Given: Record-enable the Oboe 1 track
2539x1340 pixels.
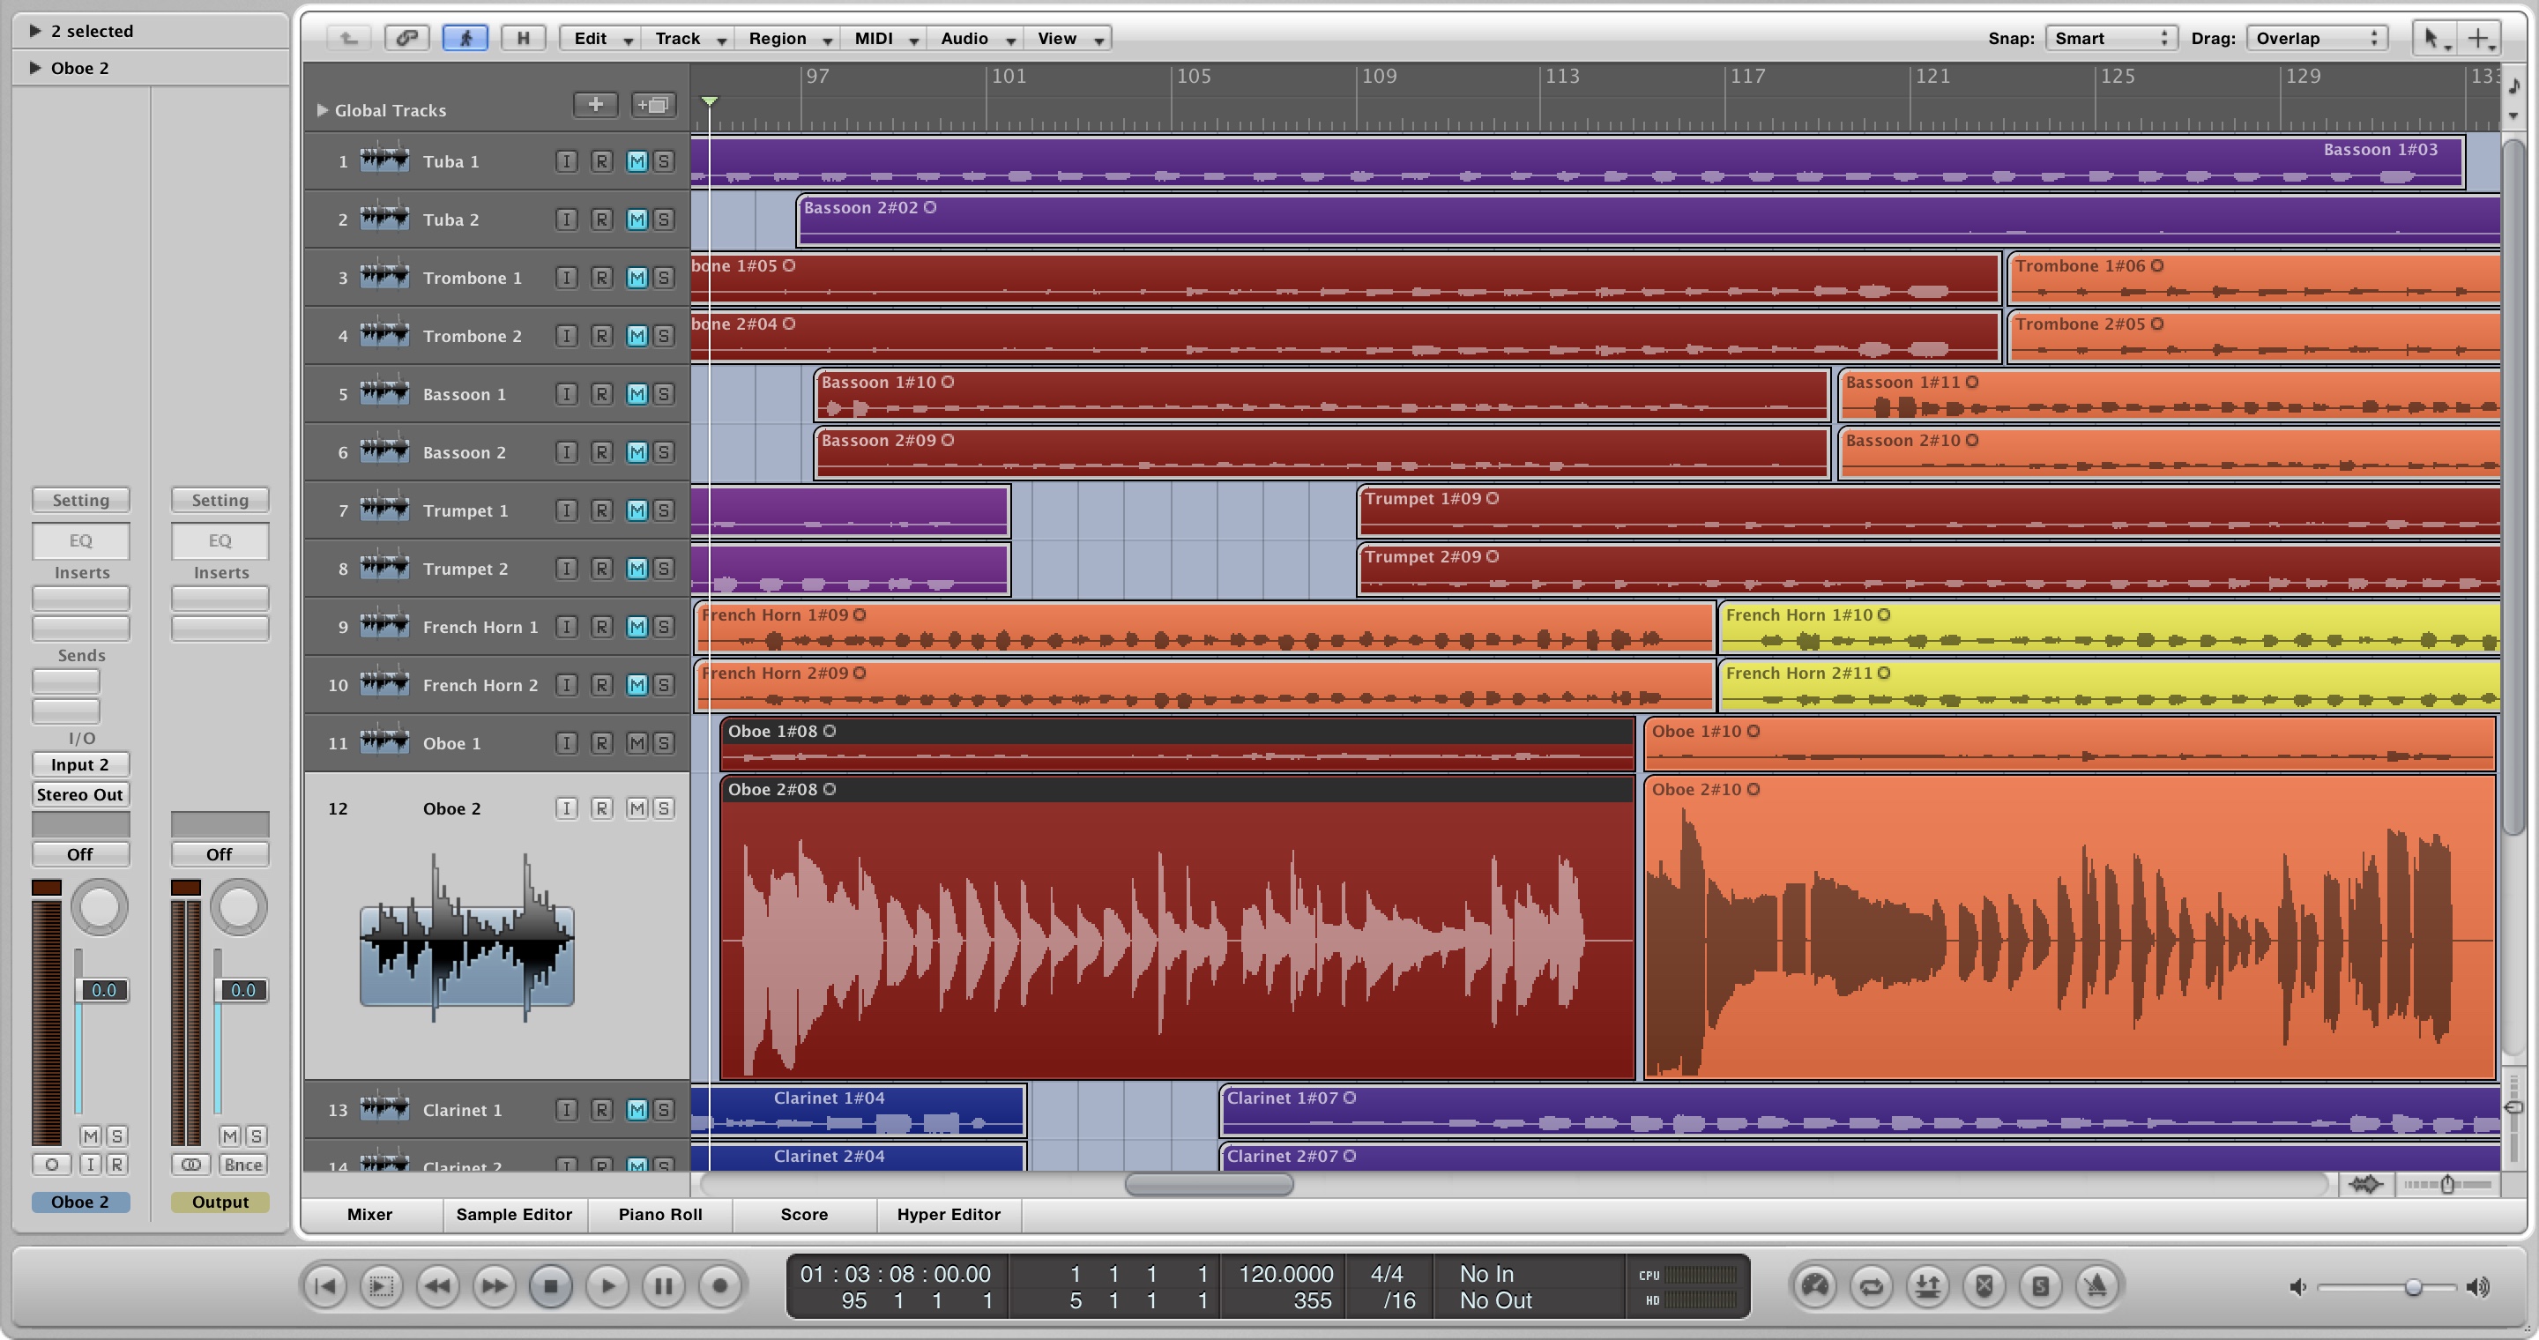Looking at the screenshot, I should click(601, 743).
